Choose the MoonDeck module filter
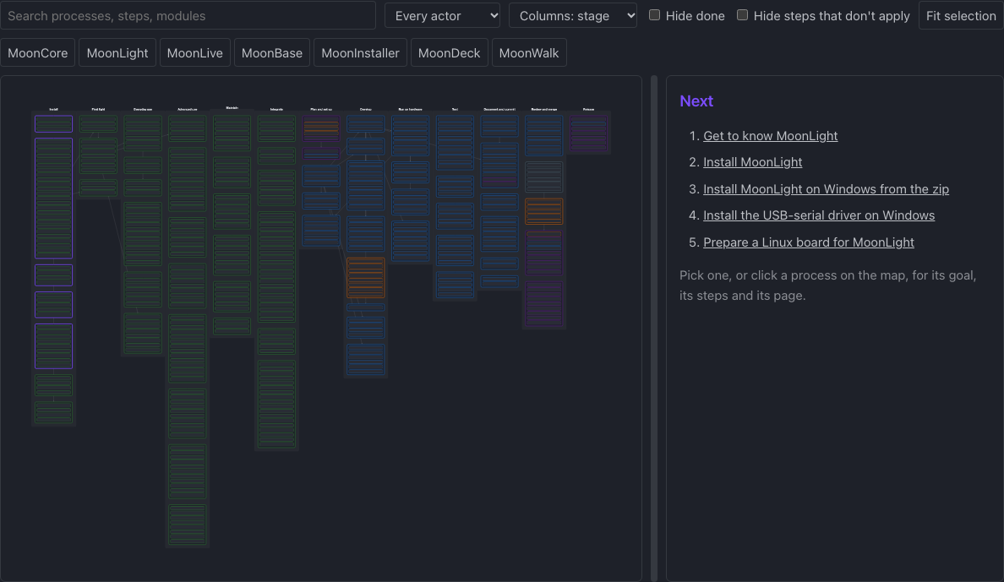 coord(449,52)
